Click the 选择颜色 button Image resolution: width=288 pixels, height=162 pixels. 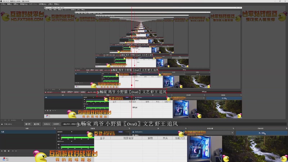click(57, 124)
